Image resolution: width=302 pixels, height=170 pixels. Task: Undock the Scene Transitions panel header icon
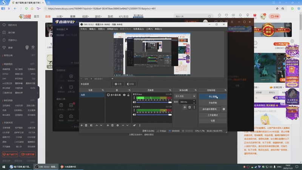[196, 90]
